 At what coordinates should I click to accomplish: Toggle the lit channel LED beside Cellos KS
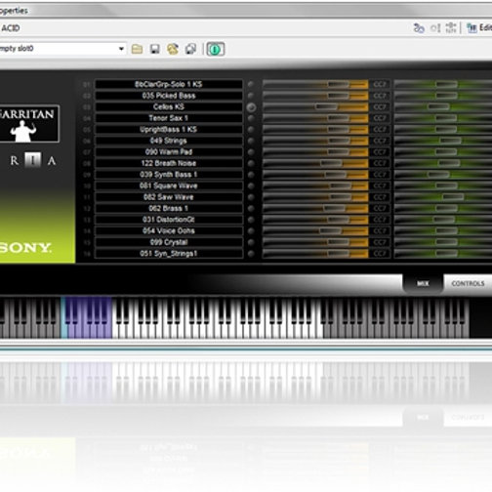coord(251,107)
